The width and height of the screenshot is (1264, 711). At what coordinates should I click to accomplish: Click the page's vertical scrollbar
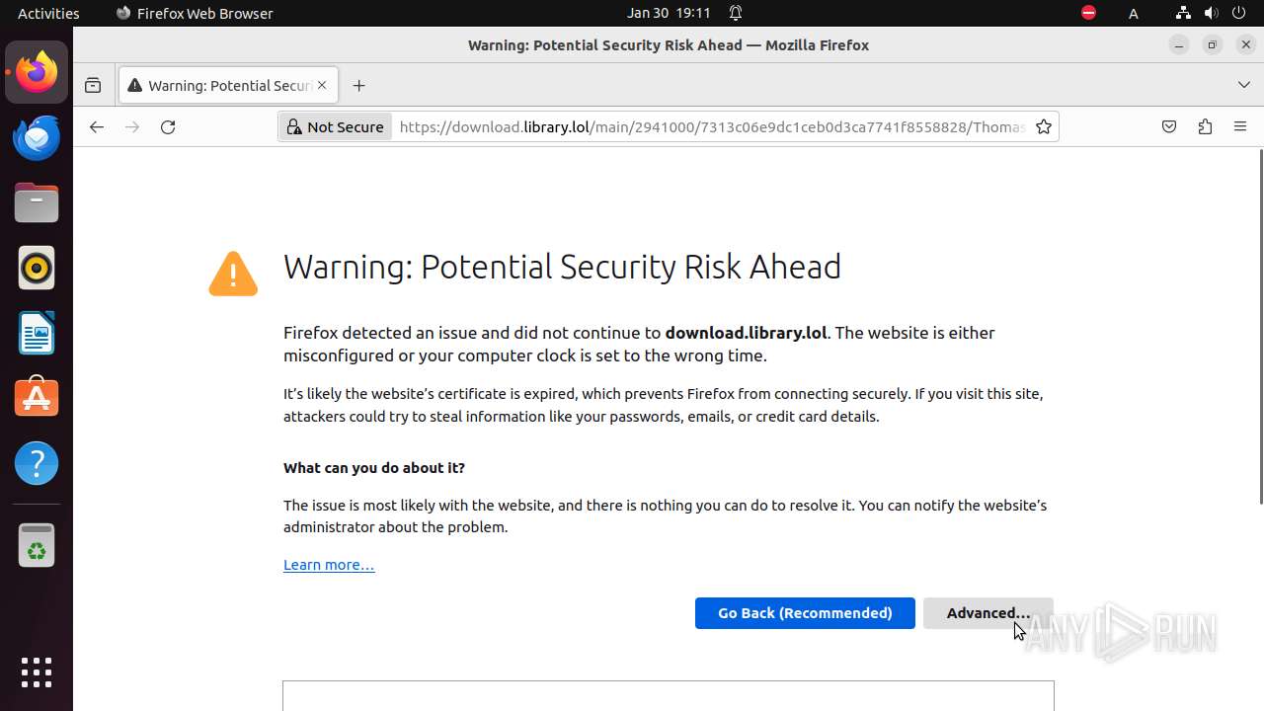(1260, 326)
